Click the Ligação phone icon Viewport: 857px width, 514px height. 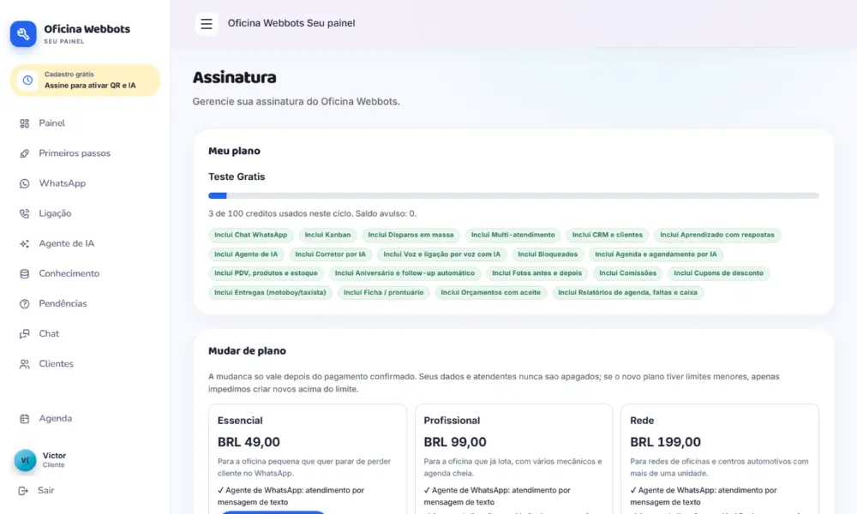(25, 213)
